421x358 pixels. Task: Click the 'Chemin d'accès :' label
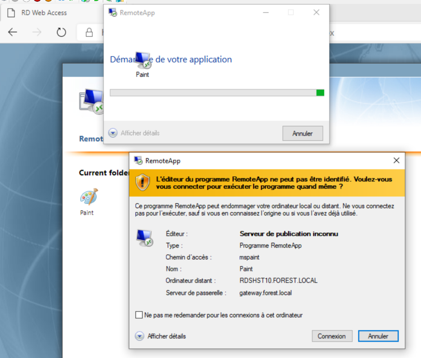189,257
